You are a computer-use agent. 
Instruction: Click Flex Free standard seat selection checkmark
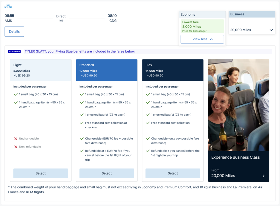click(x=148, y=123)
